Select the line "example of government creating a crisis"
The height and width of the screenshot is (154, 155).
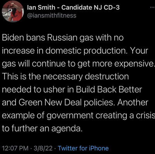(x=78, y=115)
